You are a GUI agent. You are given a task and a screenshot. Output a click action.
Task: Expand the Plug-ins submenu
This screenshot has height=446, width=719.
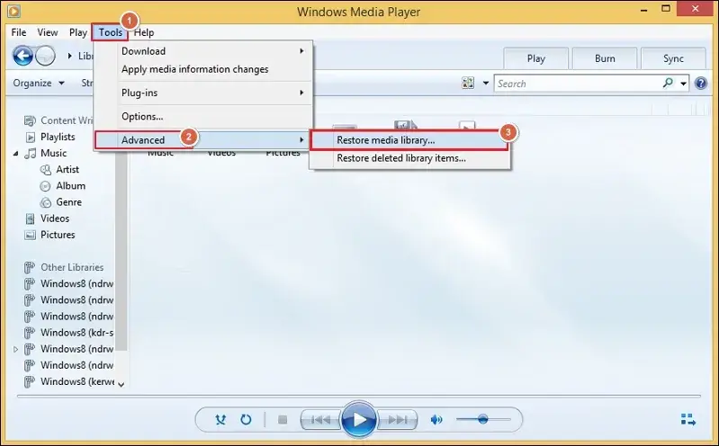[x=301, y=93]
